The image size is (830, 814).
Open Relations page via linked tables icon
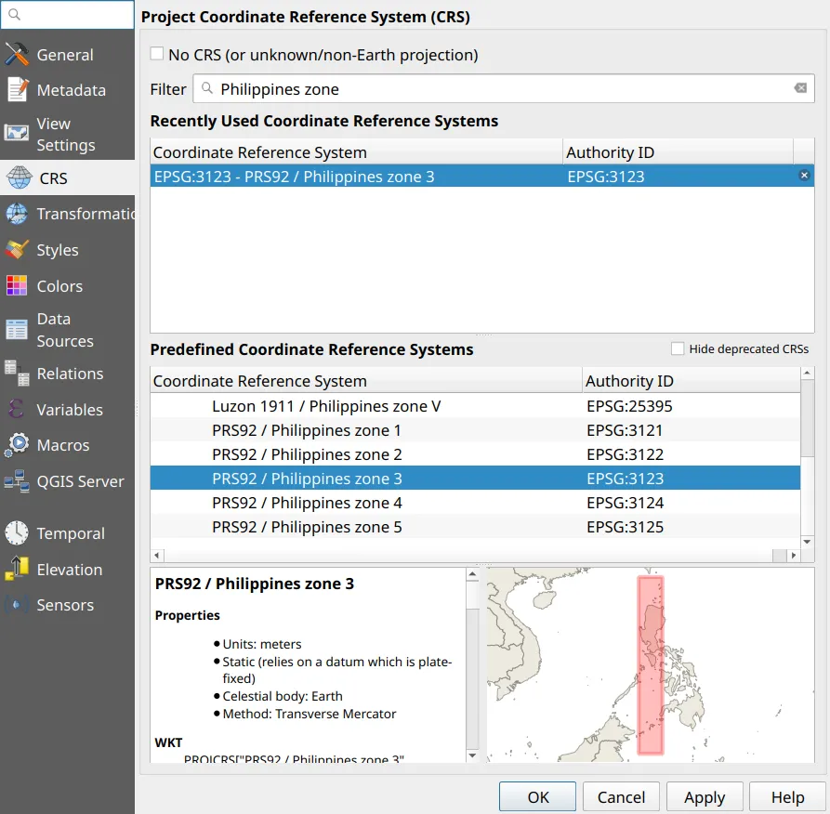pos(17,374)
